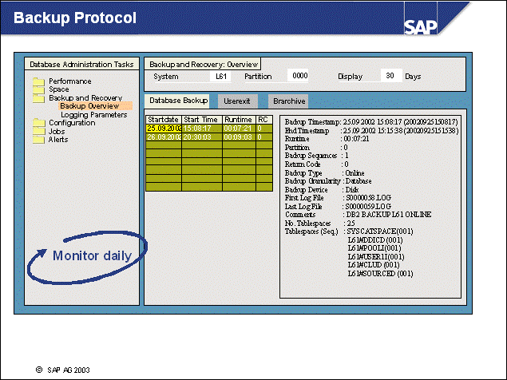The image size is (507, 380).
Task: Click the Backup and Recovery folder icon
Action: 38,98
